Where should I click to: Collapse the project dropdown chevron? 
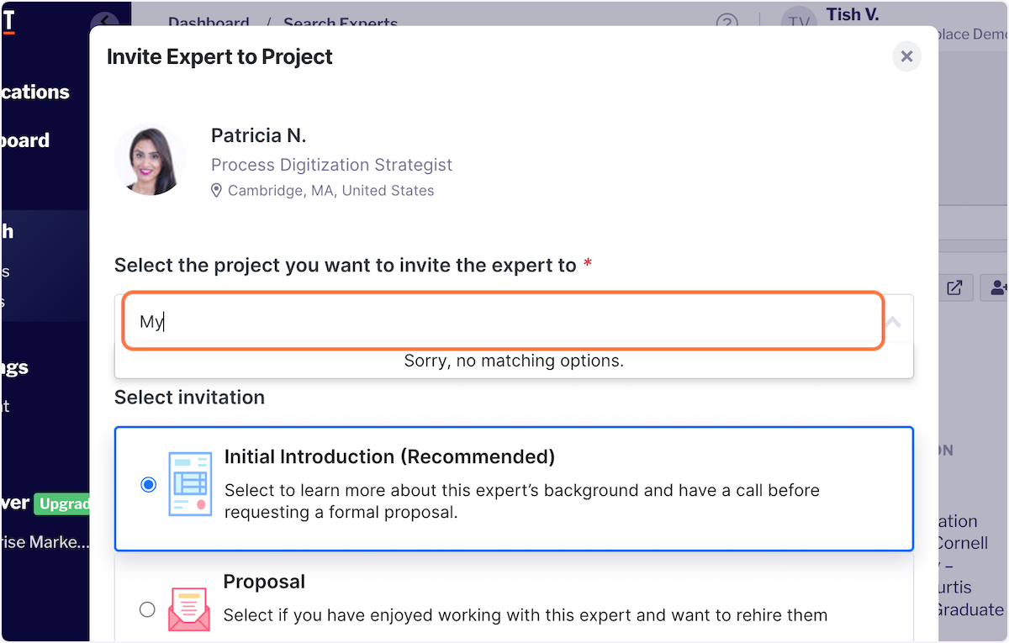(894, 322)
